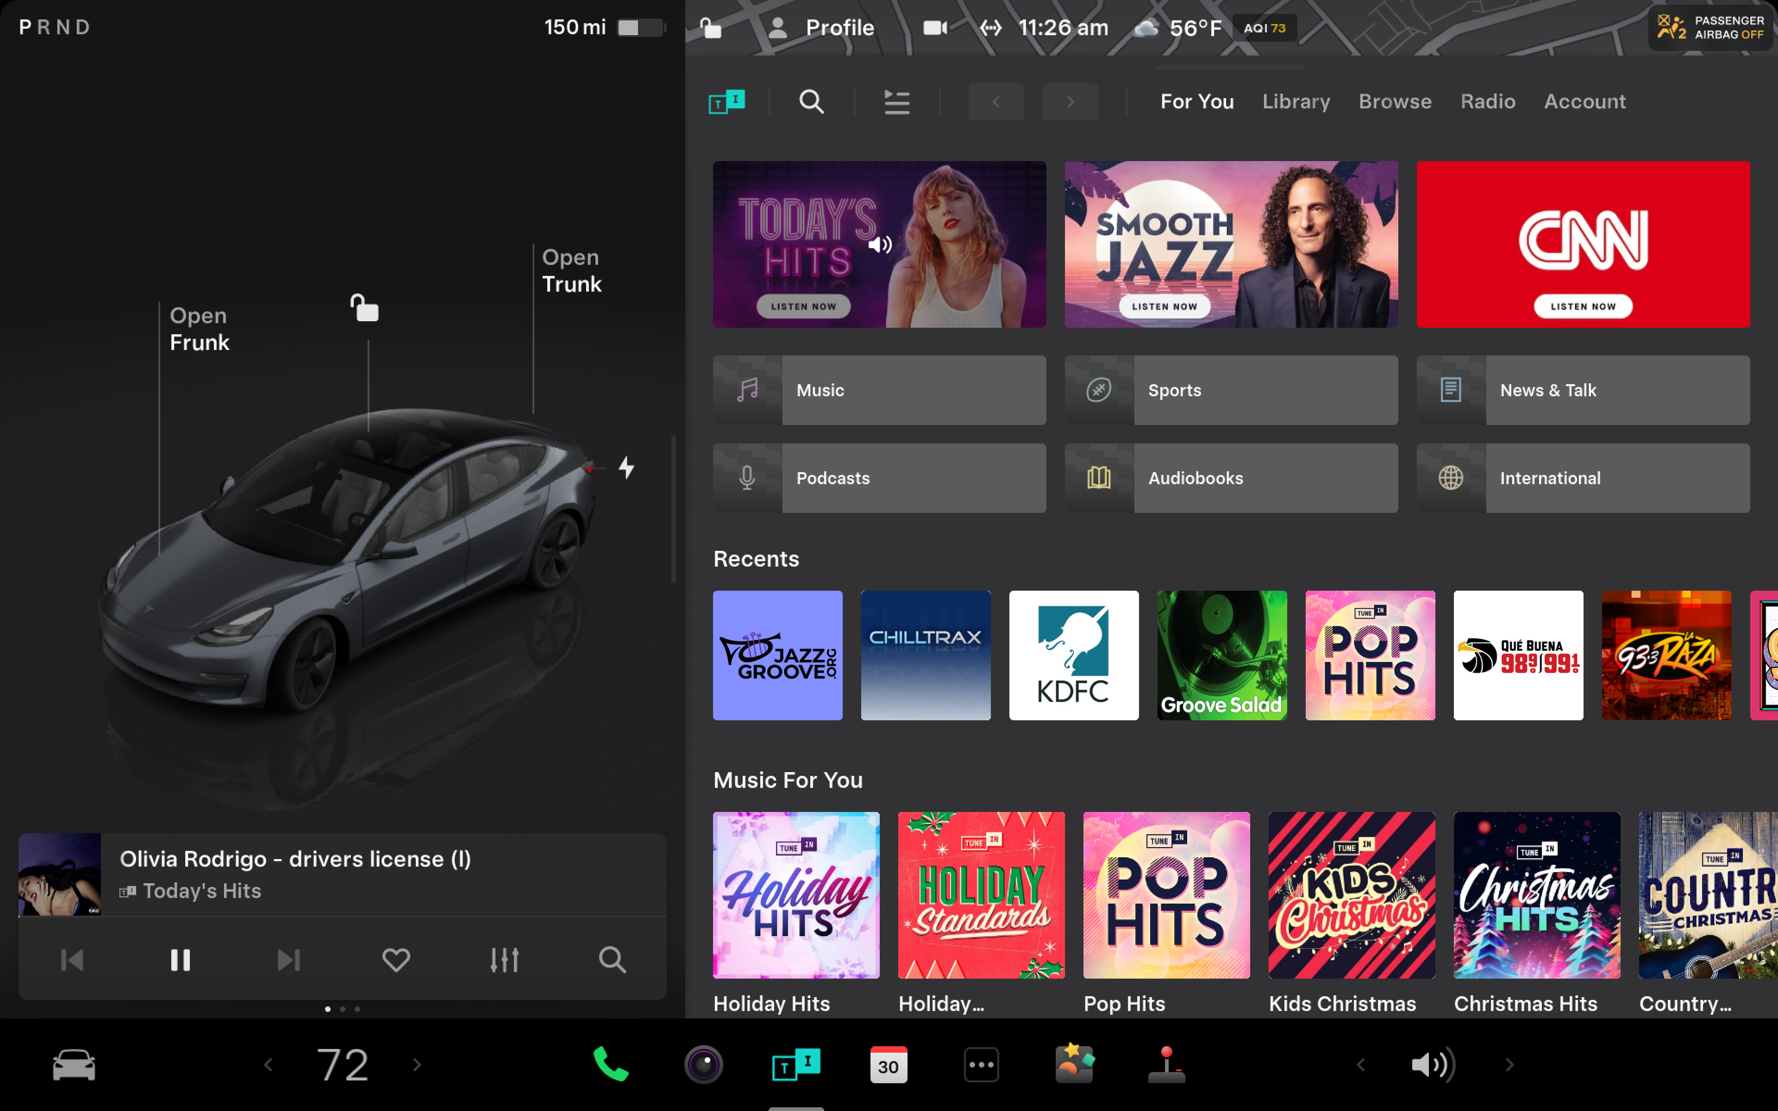
Task: Open the playback queue list icon
Action: 896,101
